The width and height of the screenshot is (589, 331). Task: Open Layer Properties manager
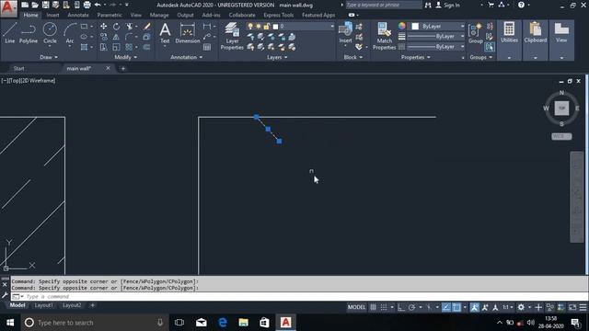[x=232, y=36]
